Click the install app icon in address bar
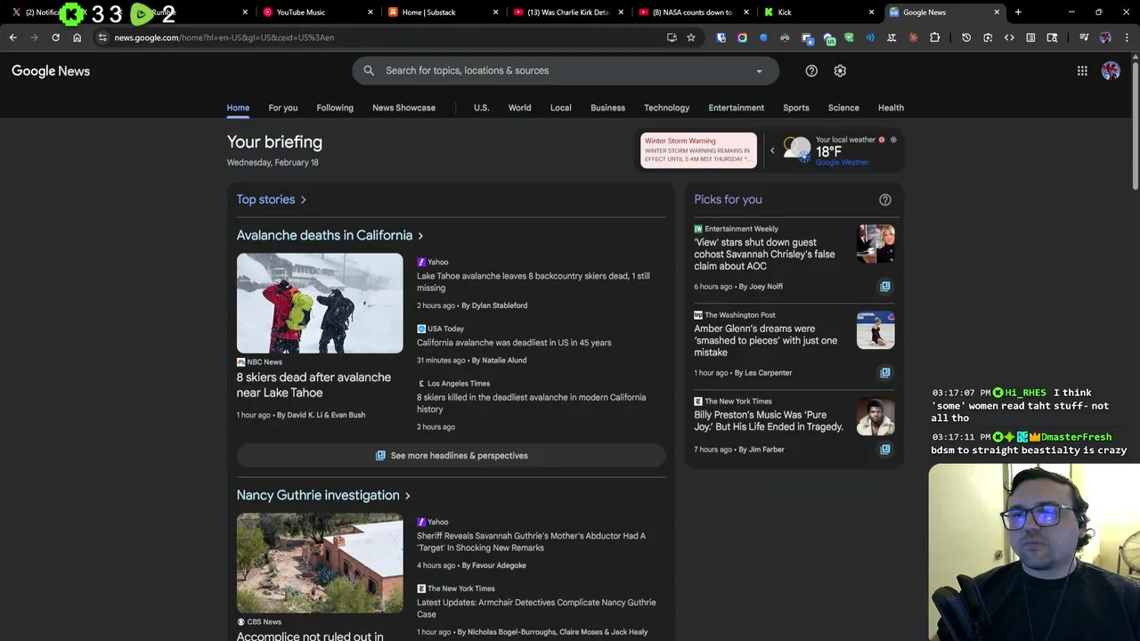 coord(672,37)
